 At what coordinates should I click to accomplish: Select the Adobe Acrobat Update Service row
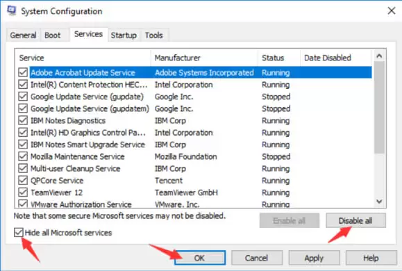point(195,73)
